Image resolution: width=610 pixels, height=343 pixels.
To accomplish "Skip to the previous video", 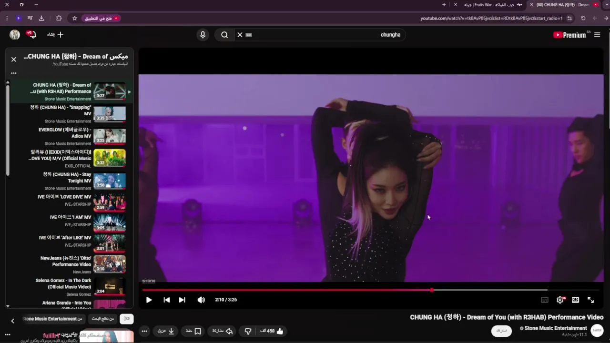I will [x=166, y=300].
